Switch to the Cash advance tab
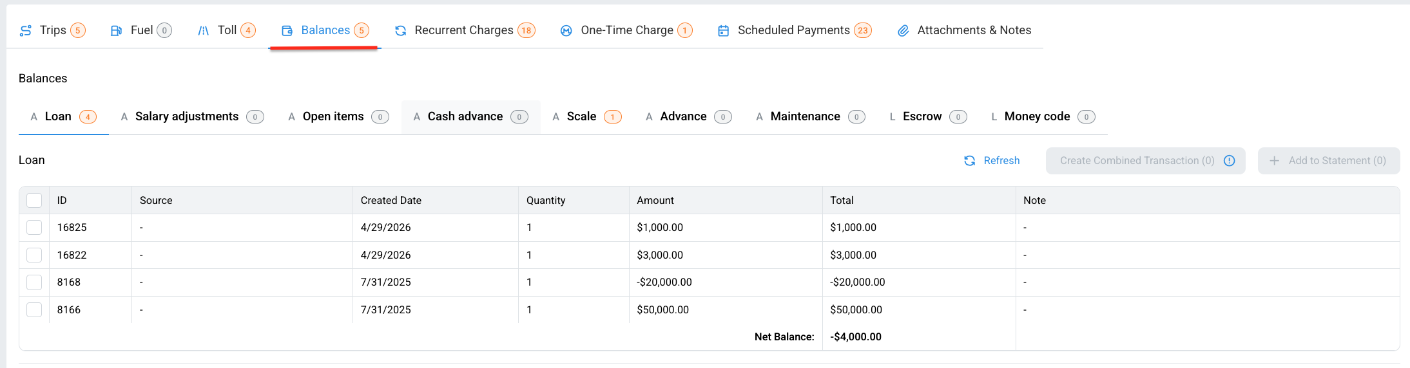The image size is (1410, 368). click(471, 116)
